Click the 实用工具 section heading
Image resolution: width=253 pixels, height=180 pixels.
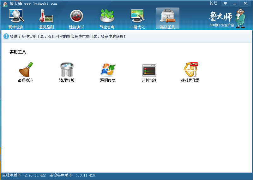click(x=18, y=52)
